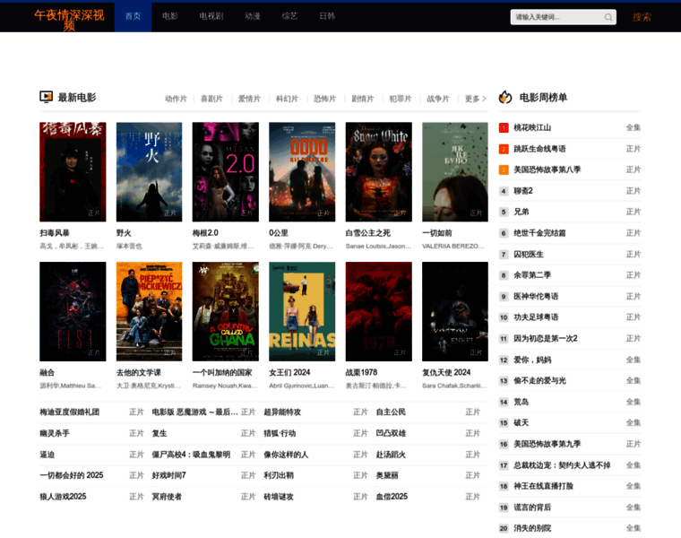Filter by 犯罪片 category
Image resolution: width=681 pixels, height=538 pixels.
[401, 99]
